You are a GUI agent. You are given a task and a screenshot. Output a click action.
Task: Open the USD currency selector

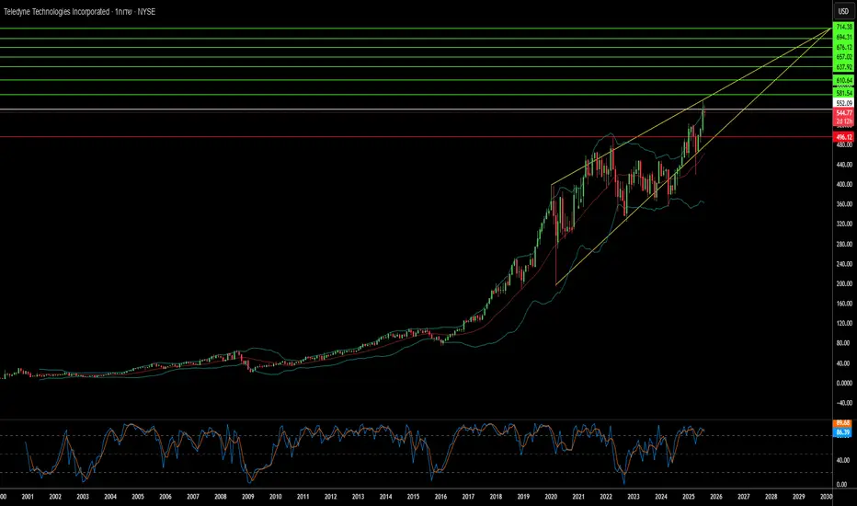click(844, 11)
